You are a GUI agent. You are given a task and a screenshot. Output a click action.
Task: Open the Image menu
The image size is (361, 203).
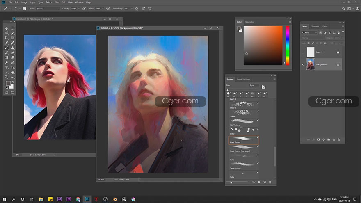click(x=24, y=2)
